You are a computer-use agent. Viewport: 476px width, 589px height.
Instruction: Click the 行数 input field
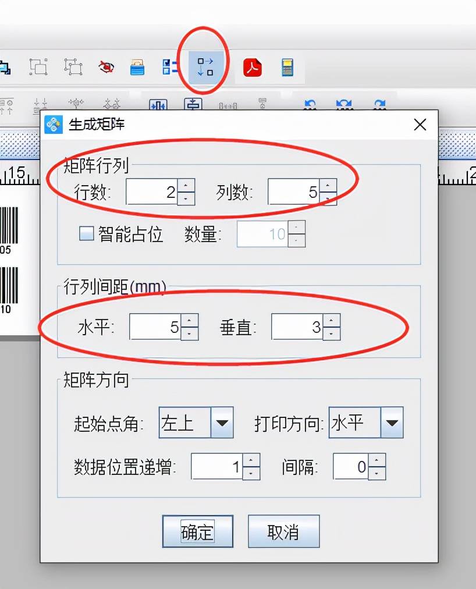coord(152,191)
